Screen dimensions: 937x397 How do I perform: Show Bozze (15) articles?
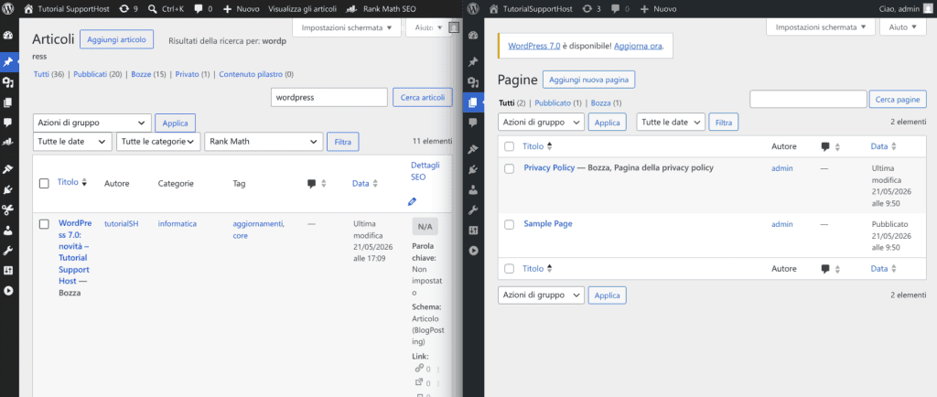pyautogui.click(x=149, y=75)
